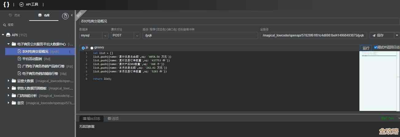
Task: Click the curly braces logo icon
Action: tap(6, 5)
